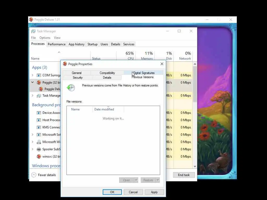
Task: Open the General tab in Peggle Properties
Action: click(77, 73)
